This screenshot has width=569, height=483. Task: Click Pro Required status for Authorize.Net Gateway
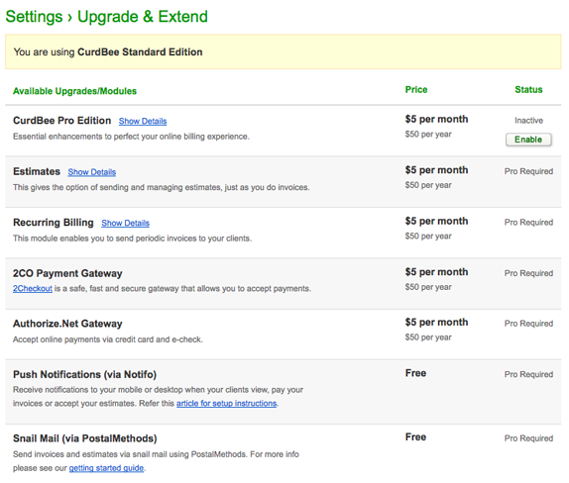[528, 324]
